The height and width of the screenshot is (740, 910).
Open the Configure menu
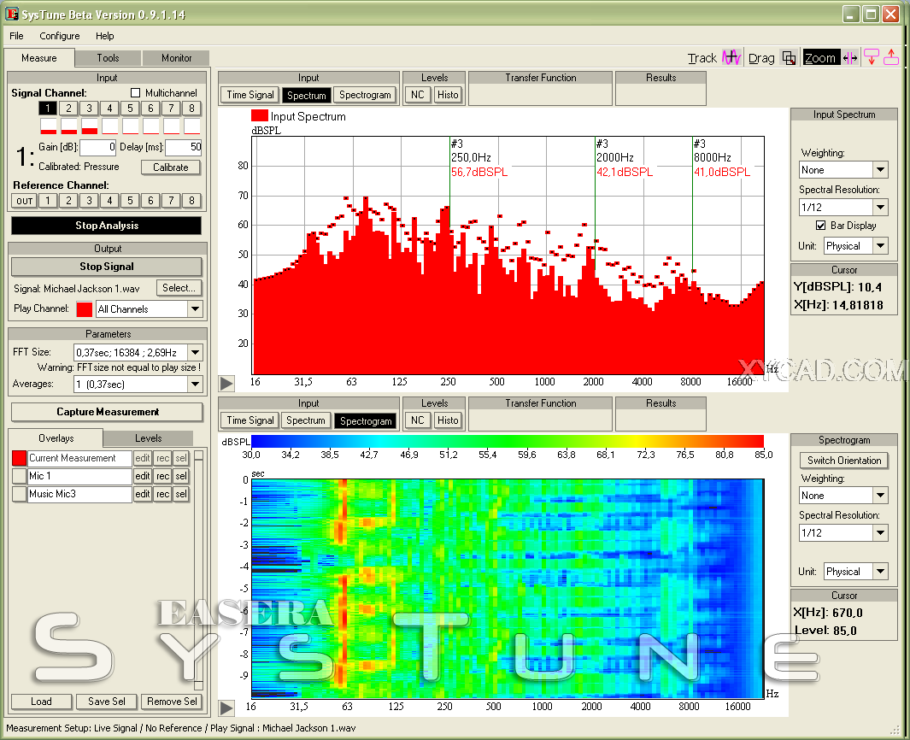[59, 36]
